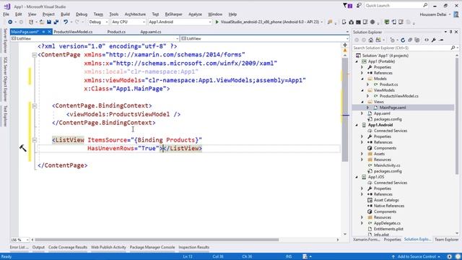
Task: Open the Any CPU platform dropdown
Action: coord(128,22)
